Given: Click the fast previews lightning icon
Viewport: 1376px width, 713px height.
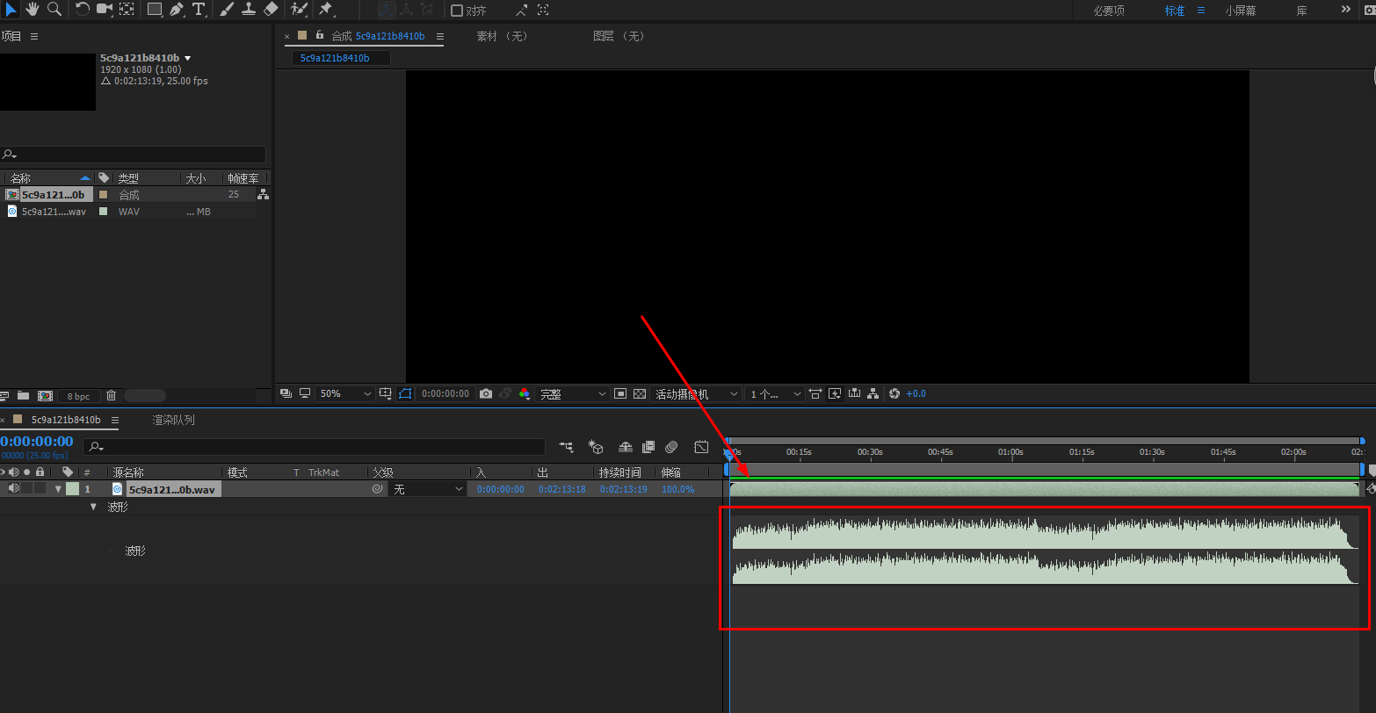Looking at the screenshot, I should tap(835, 394).
